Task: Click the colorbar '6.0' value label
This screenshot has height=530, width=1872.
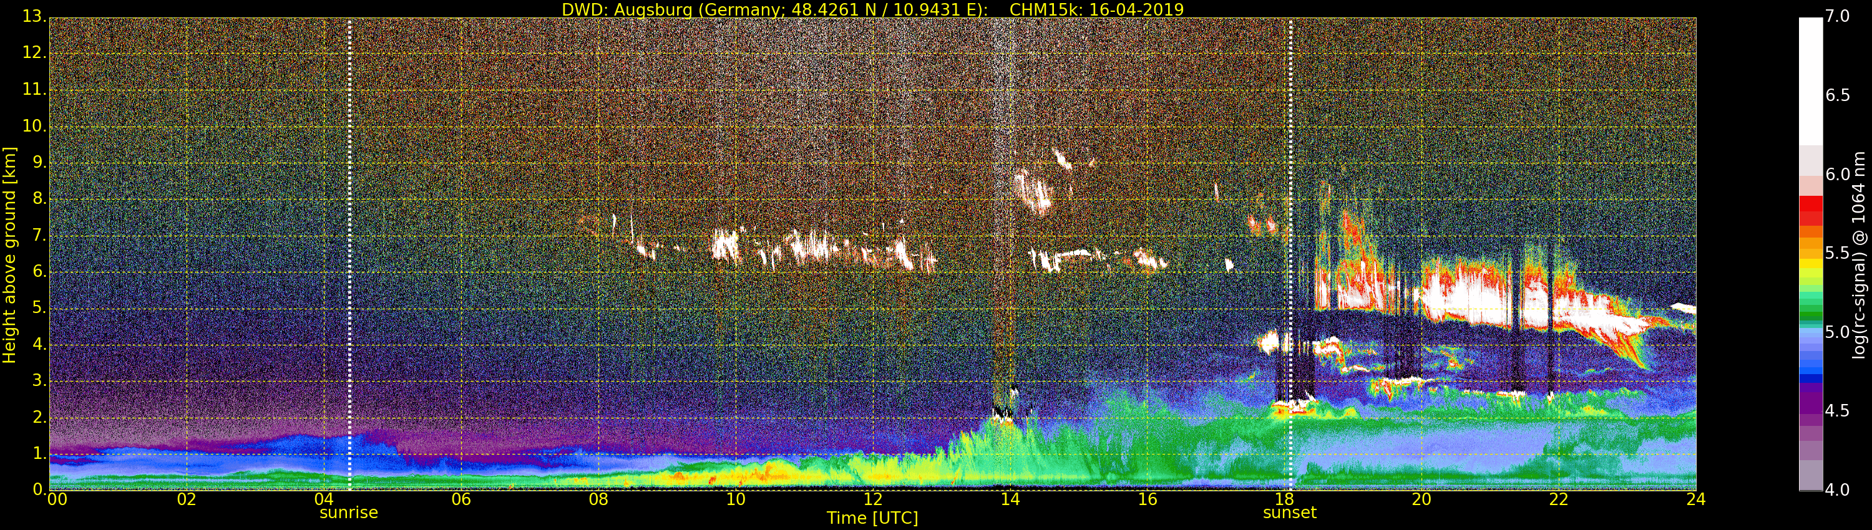Action: coord(1837,174)
